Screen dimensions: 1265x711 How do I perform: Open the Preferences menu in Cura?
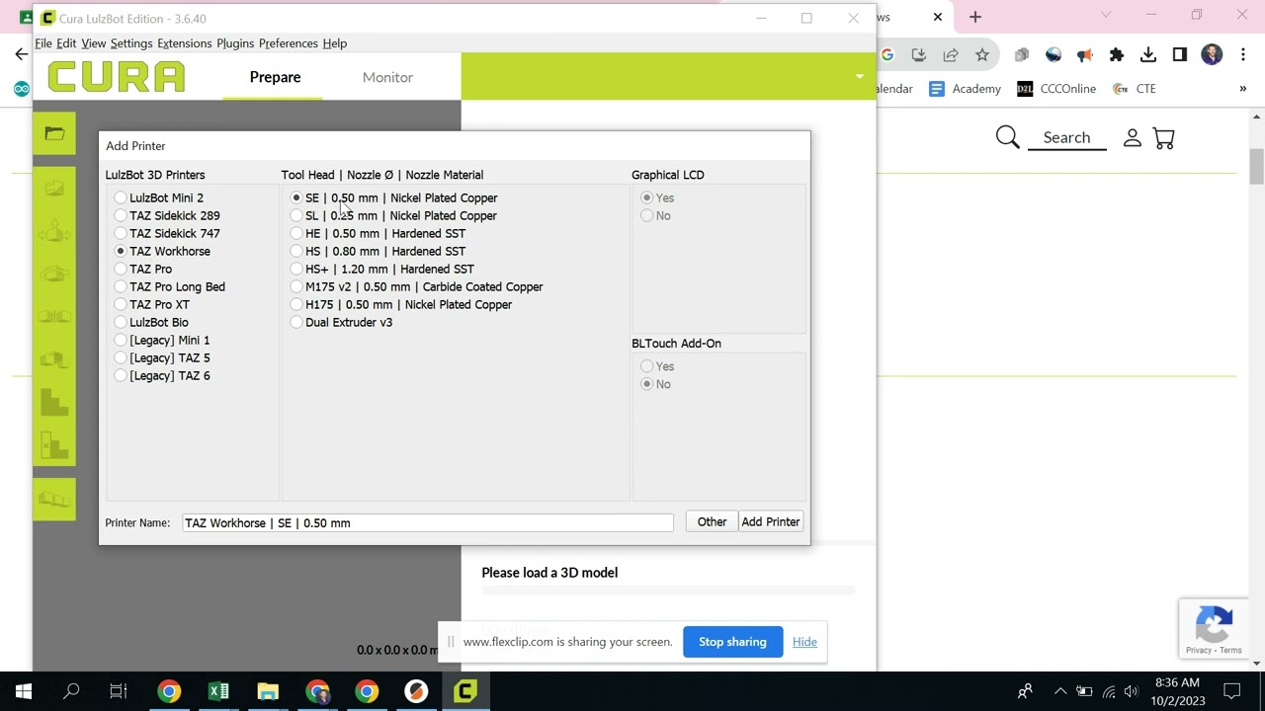tap(289, 43)
